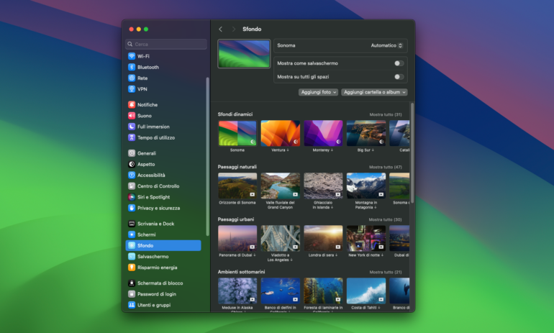This screenshot has width=554, height=333.
Task: Click the Siri e Spotlight icon
Action: click(x=132, y=197)
